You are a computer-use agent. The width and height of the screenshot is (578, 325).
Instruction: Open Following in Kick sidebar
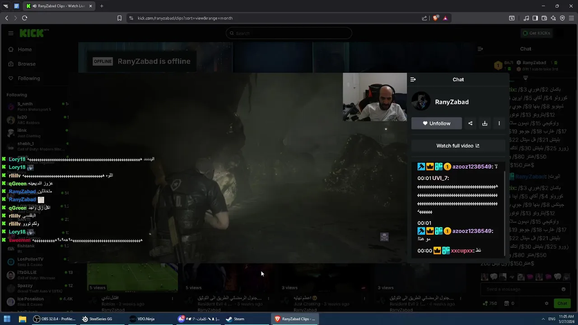29,78
